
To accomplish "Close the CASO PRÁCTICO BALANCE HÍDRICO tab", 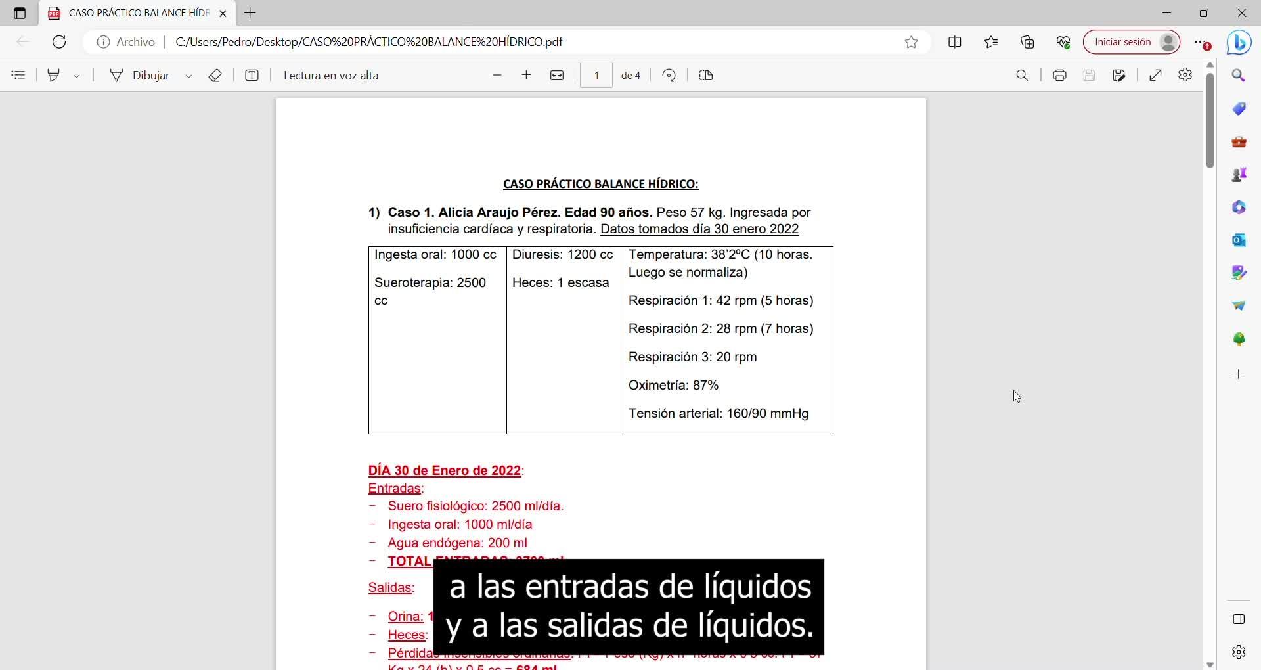I will point(223,13).
